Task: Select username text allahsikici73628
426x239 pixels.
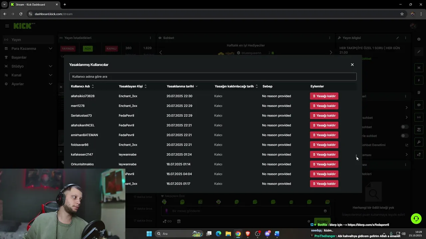Action: click(83, 96)
